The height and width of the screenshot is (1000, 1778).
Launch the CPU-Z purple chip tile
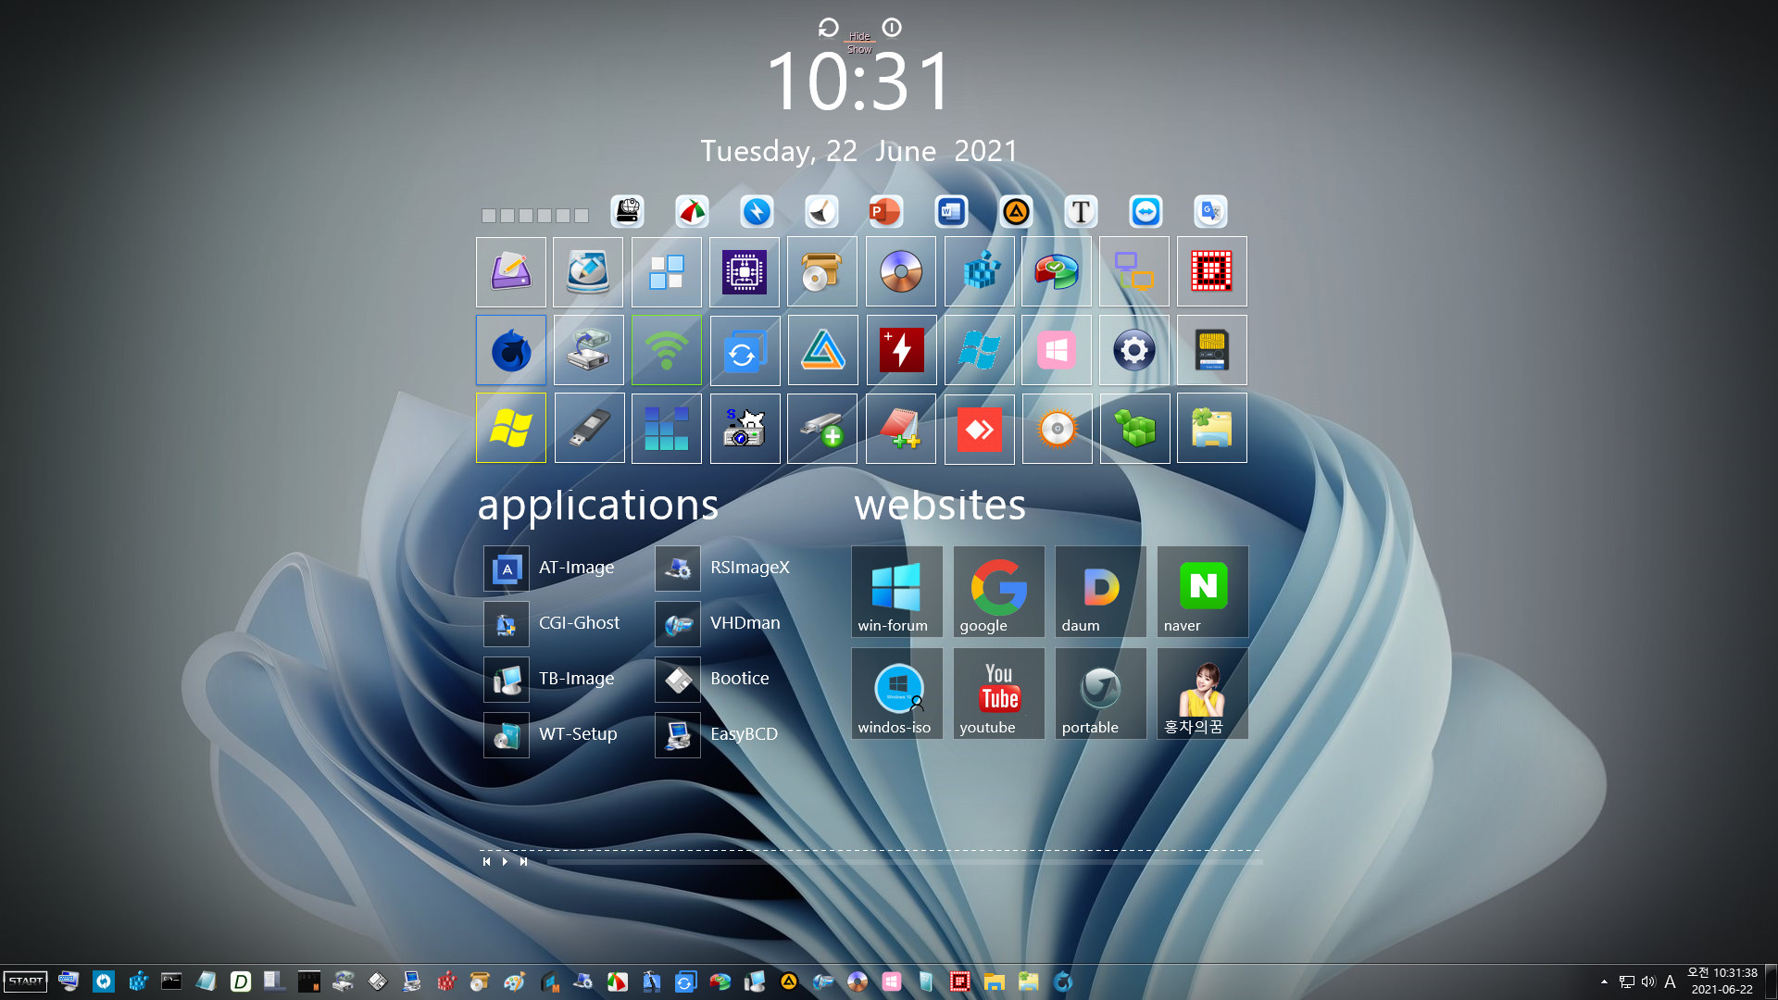pos(745,271)
